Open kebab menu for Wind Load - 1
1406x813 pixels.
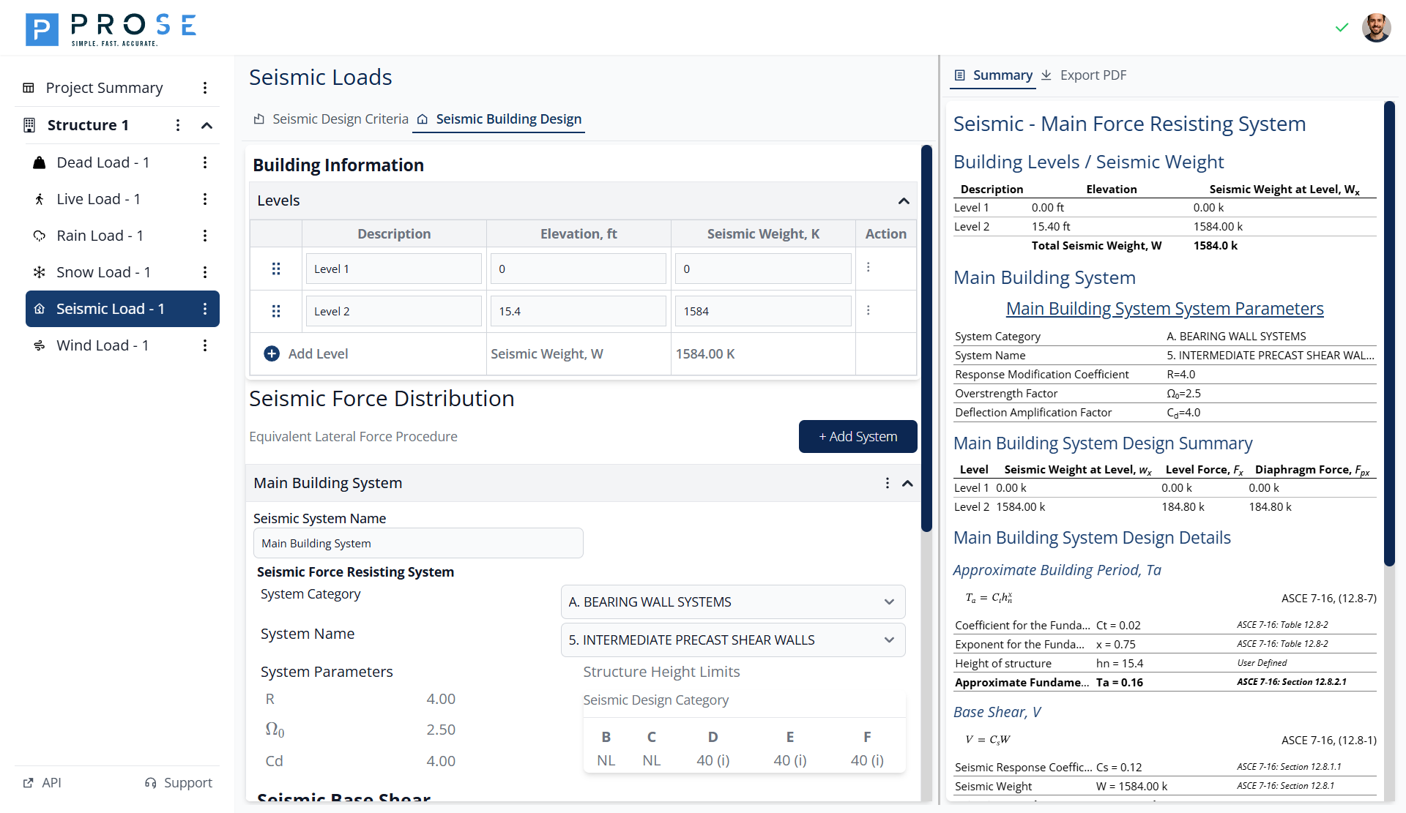click(x=205, y=345)
